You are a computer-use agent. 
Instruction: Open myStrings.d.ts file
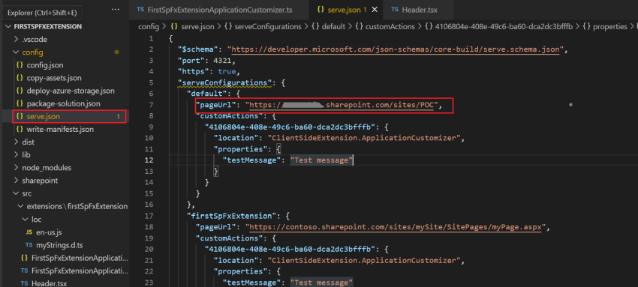[59, 245]
